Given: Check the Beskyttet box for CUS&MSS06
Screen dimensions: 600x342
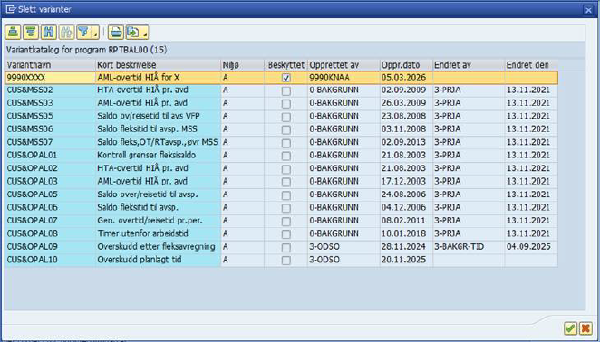Looking at the screenshot, I should pyautogui.click(x=285, y=130).
